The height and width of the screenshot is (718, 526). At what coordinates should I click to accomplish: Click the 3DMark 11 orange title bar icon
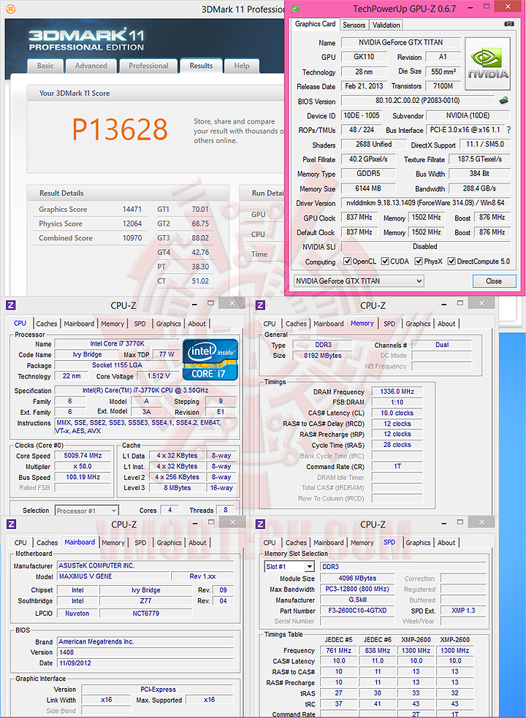click(10, 9)
